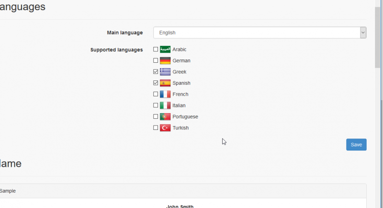Click the Sample panel header

tap(182, 191)
